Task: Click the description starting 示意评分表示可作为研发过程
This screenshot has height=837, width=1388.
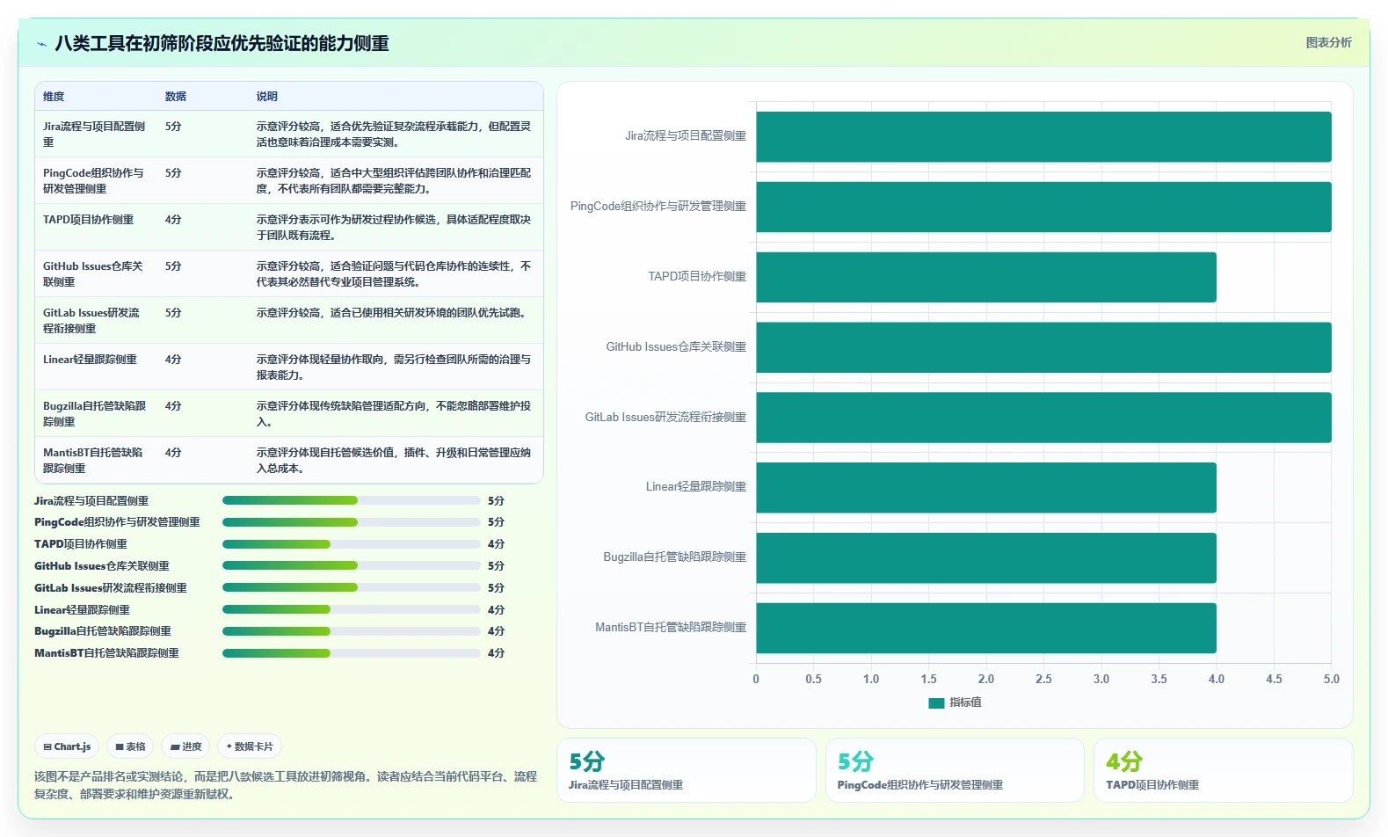Action: (394, 228)
